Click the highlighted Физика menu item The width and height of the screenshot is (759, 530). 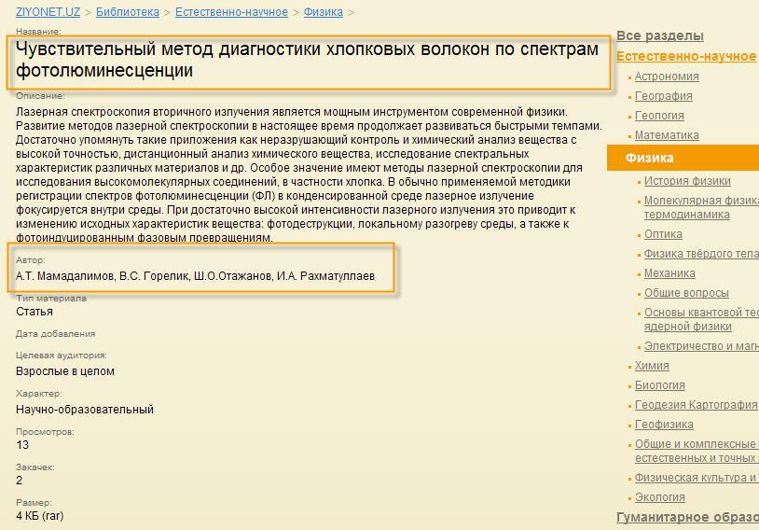[649, 158]
